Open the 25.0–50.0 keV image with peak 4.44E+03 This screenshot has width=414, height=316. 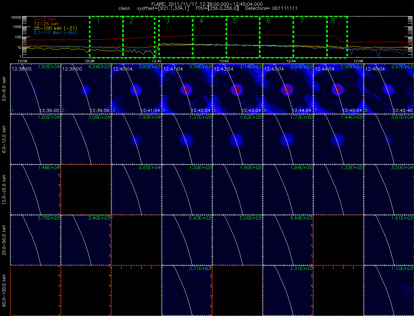pos(288,240)
